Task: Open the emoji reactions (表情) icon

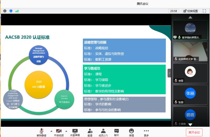Action: point(131,131)
